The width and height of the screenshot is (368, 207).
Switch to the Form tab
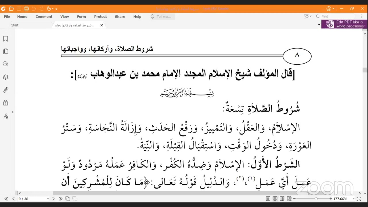tap(81, 17)
